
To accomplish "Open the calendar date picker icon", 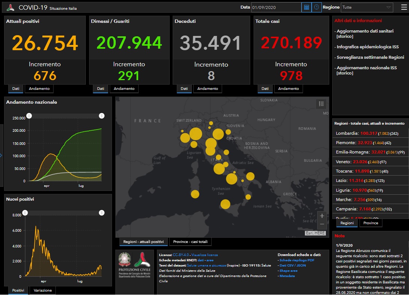I will tap(306, 7).
